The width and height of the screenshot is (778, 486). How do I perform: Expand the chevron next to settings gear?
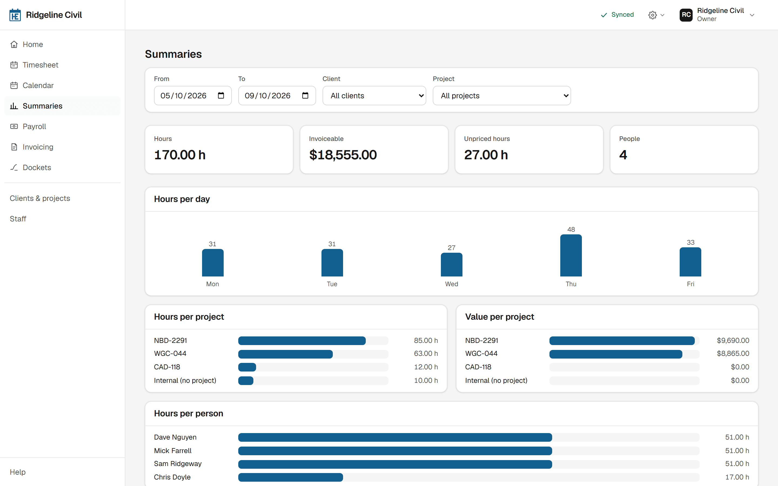tap(662, 15)
